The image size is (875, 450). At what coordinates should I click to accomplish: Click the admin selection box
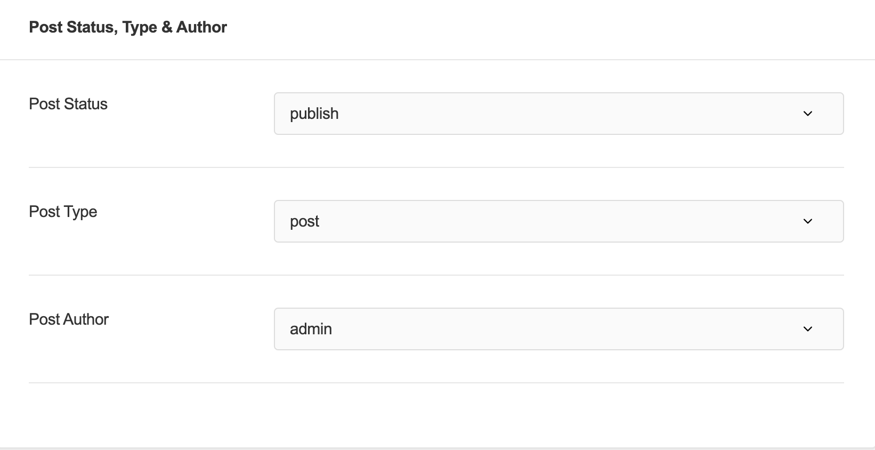(558, 329)
